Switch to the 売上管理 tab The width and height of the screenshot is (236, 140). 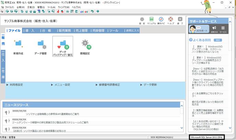81,31
